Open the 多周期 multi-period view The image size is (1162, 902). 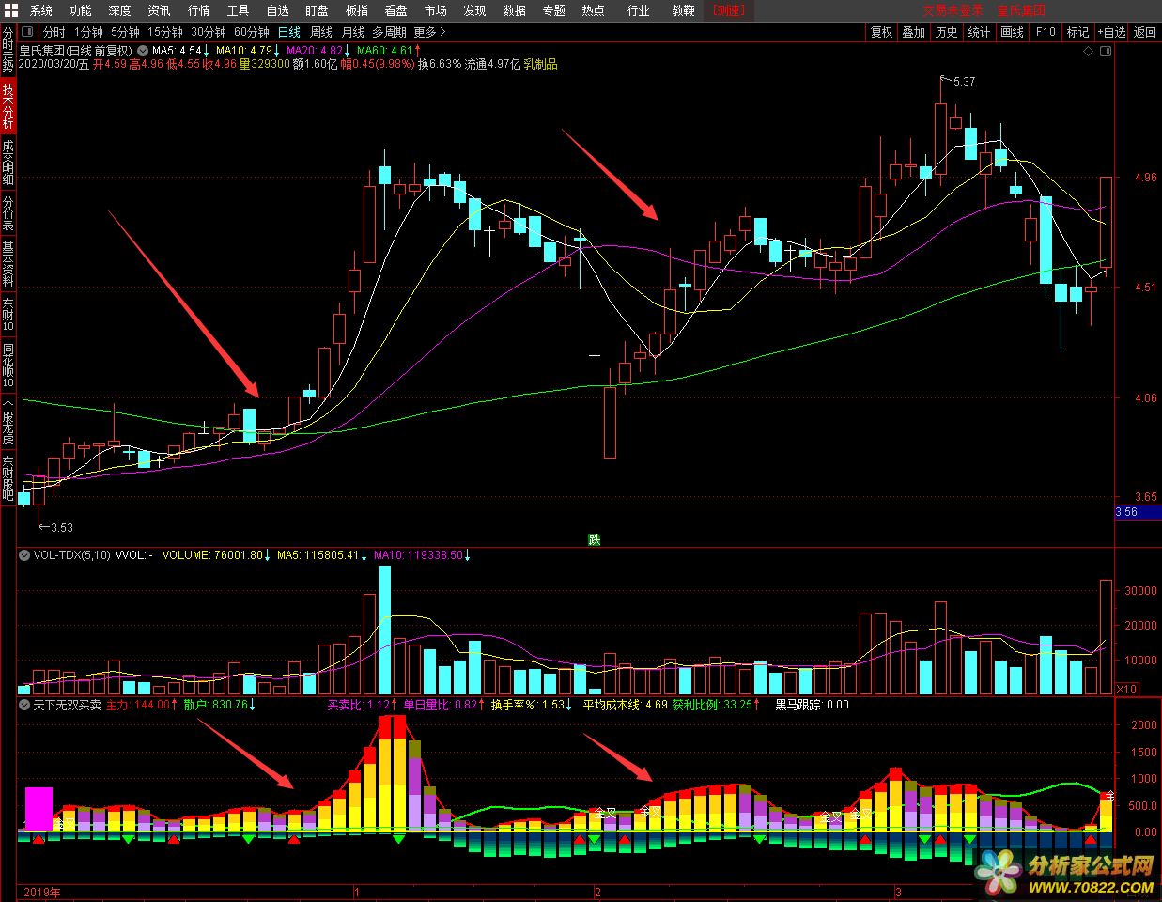pyautogui.click(x=389, y=32)
